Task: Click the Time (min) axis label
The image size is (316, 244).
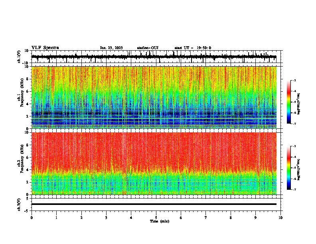Action: click(160, 221)
